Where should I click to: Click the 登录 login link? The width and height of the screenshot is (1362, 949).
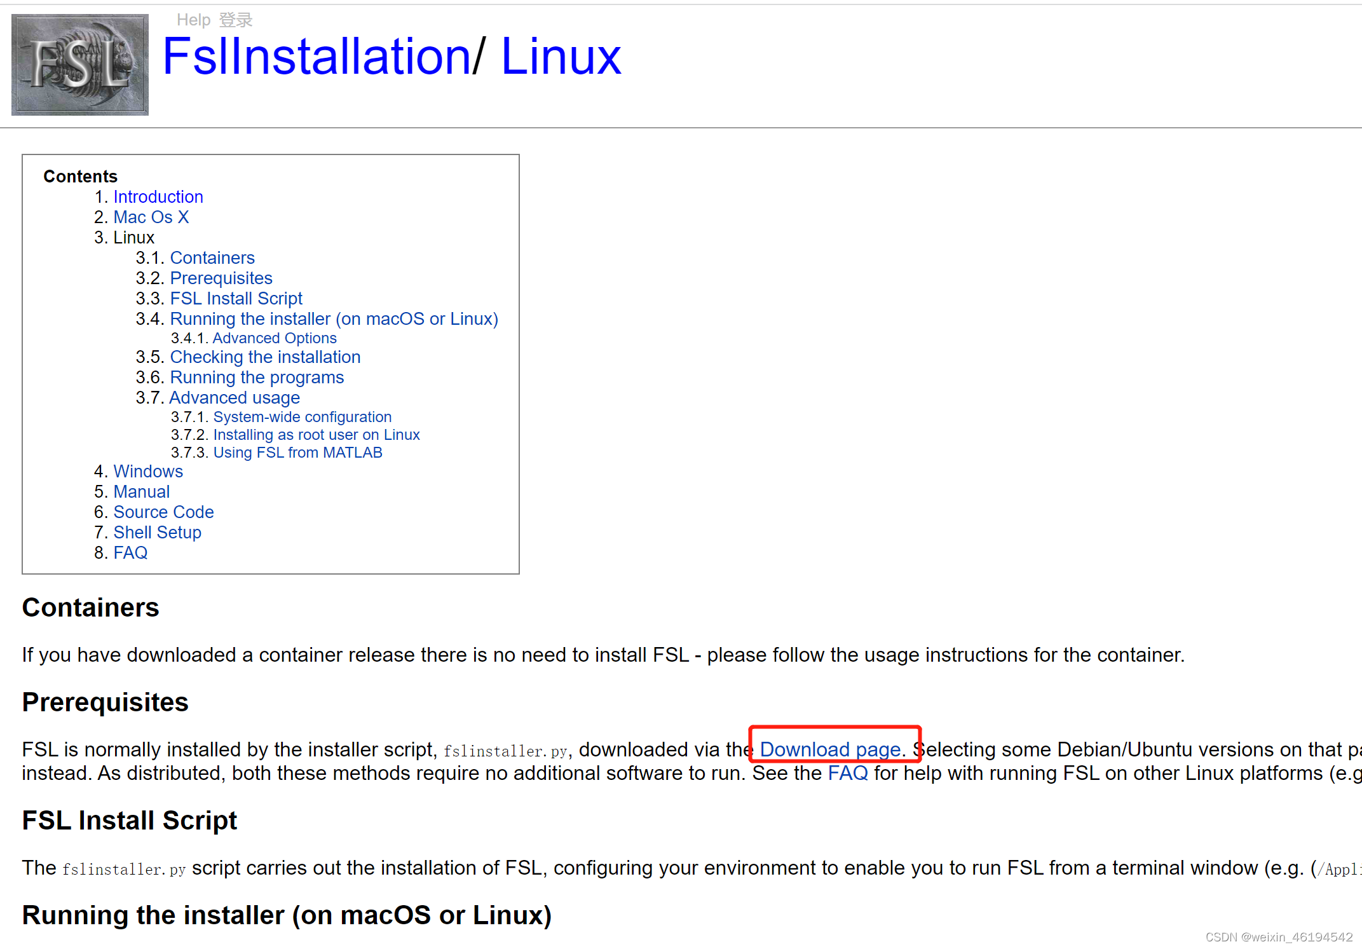(x=236, y=20)
